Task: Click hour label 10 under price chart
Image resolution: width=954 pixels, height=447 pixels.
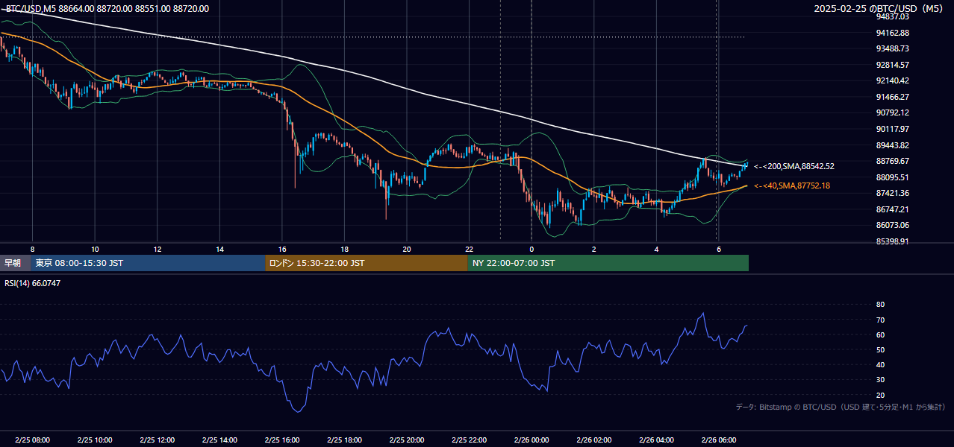Action: point(95,249)
